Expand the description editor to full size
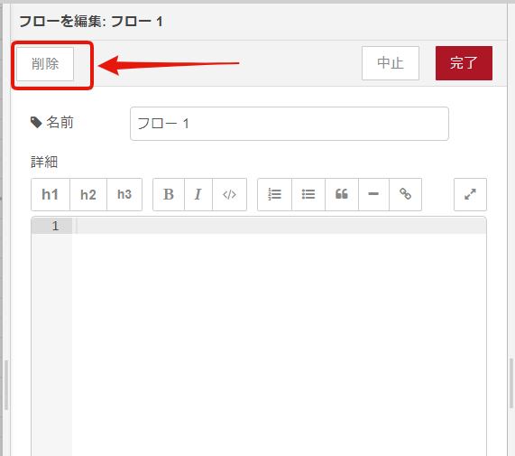The width and height of the screenshot is (515, 456). coord(470,194)
